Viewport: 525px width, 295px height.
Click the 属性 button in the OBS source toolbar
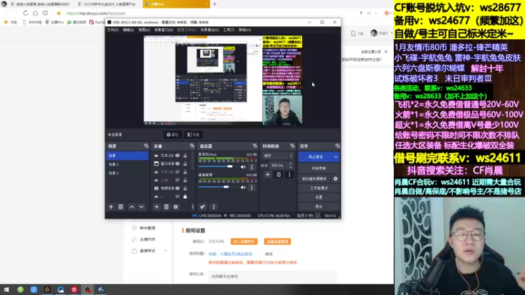[x=173, y=134]
